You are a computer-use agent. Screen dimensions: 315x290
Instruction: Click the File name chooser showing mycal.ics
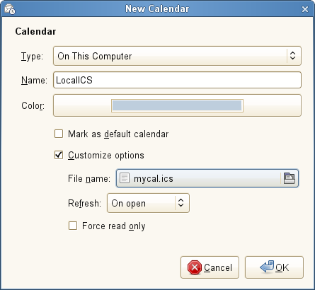207,178
